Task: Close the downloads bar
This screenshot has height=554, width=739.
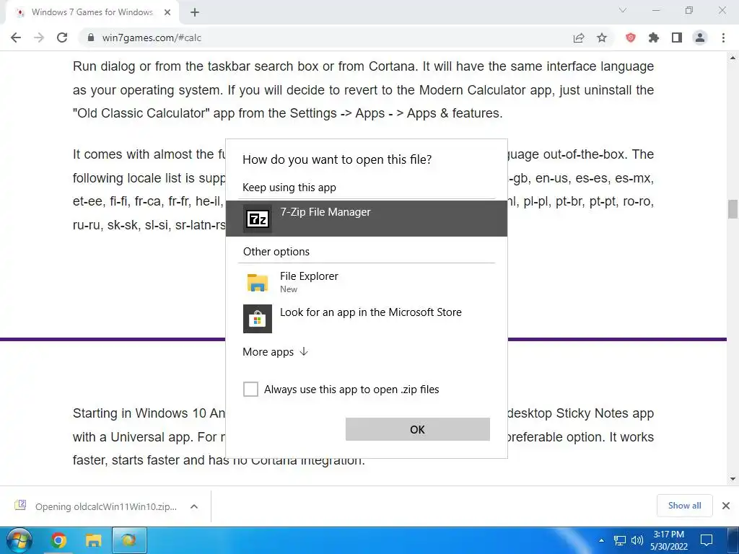Action: [726, 506]
